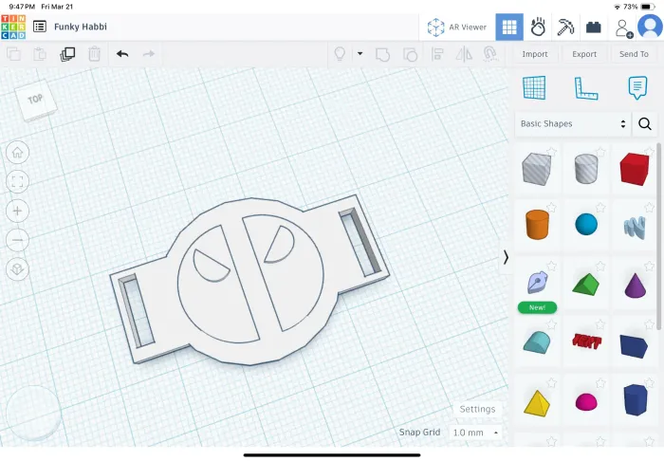Reset to home view

(x=18, y=152)
